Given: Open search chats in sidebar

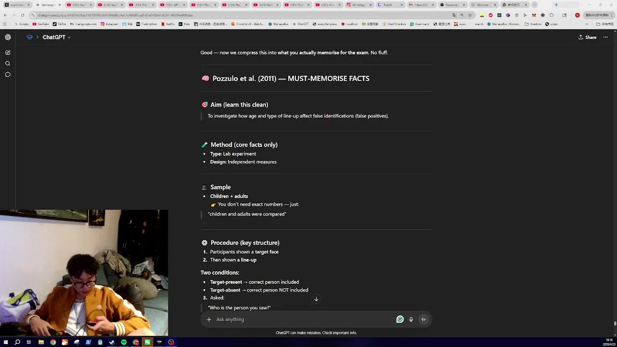Looking at the screenshot, I should tap(8, 64).
